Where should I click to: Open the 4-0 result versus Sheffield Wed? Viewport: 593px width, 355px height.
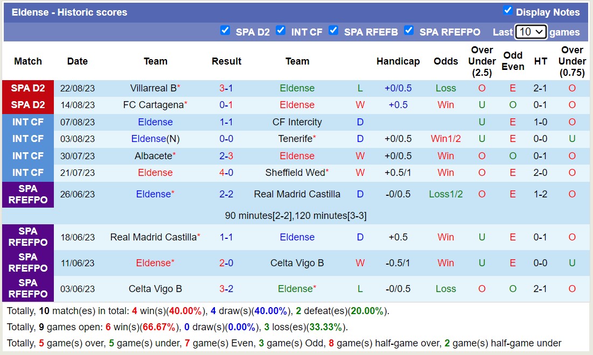[x=226, y=173]
